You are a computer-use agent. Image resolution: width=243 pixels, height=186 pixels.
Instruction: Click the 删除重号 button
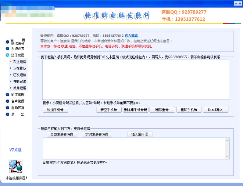click(162, 110)
